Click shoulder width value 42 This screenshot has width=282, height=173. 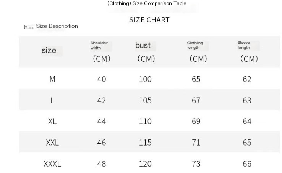(102, 101)
